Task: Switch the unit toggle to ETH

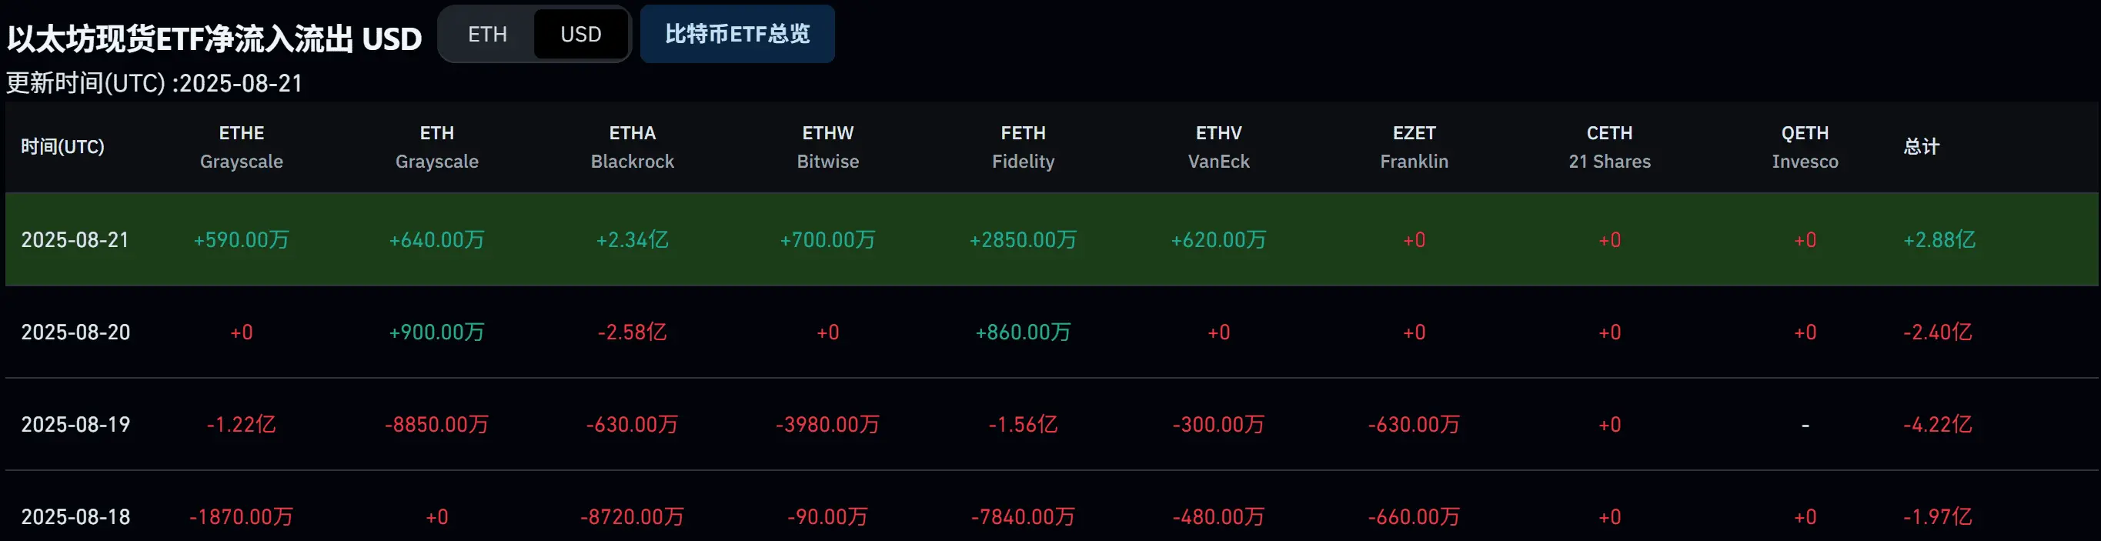Action: (x=487, y=35)
